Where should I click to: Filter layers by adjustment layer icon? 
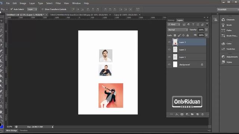189,25
